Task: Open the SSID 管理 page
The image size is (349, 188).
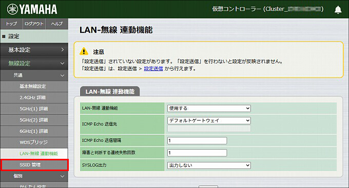Action: click(34, 165)
